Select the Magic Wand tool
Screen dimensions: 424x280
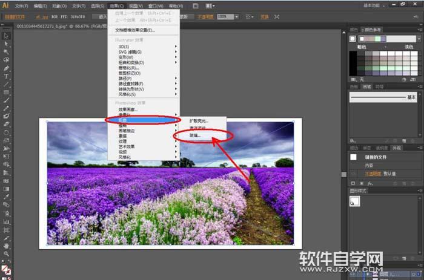pyautogui.click(x=6, y=52)
